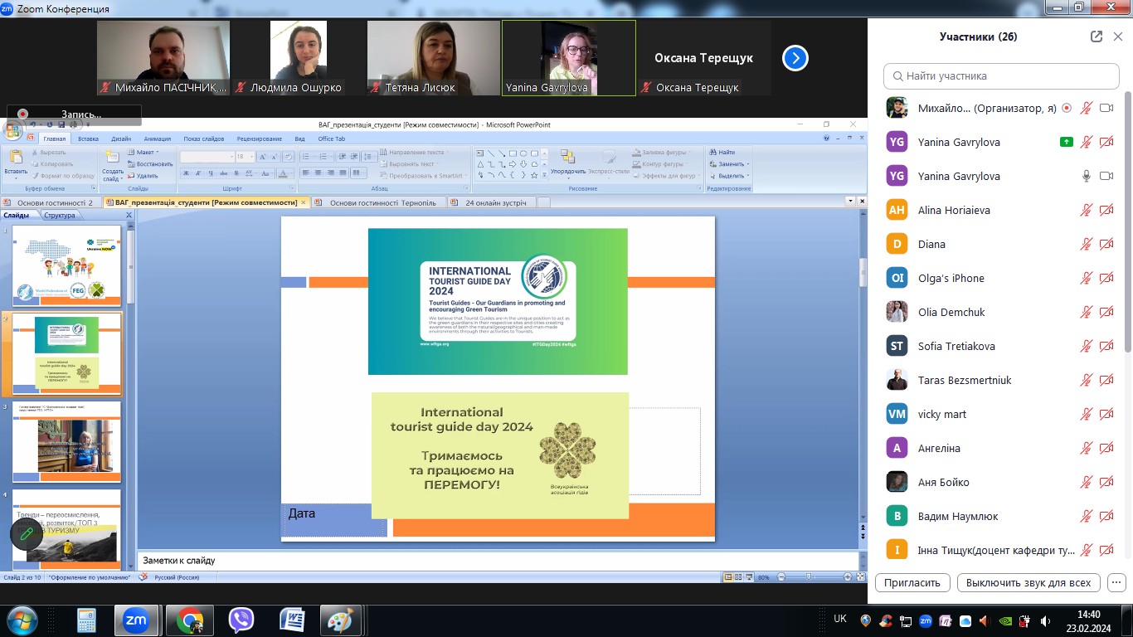
Task: Click Выключить звук для всех button
Action: 1028,582
